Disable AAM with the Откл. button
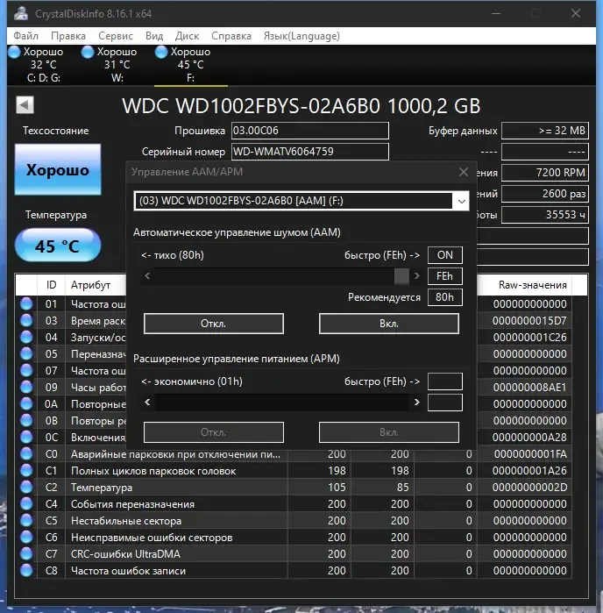 [214, 324]
